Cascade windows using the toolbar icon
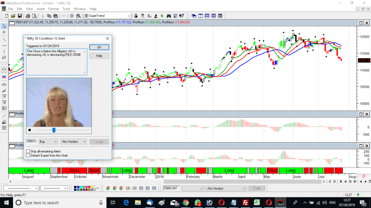 [x=194, y=16]
